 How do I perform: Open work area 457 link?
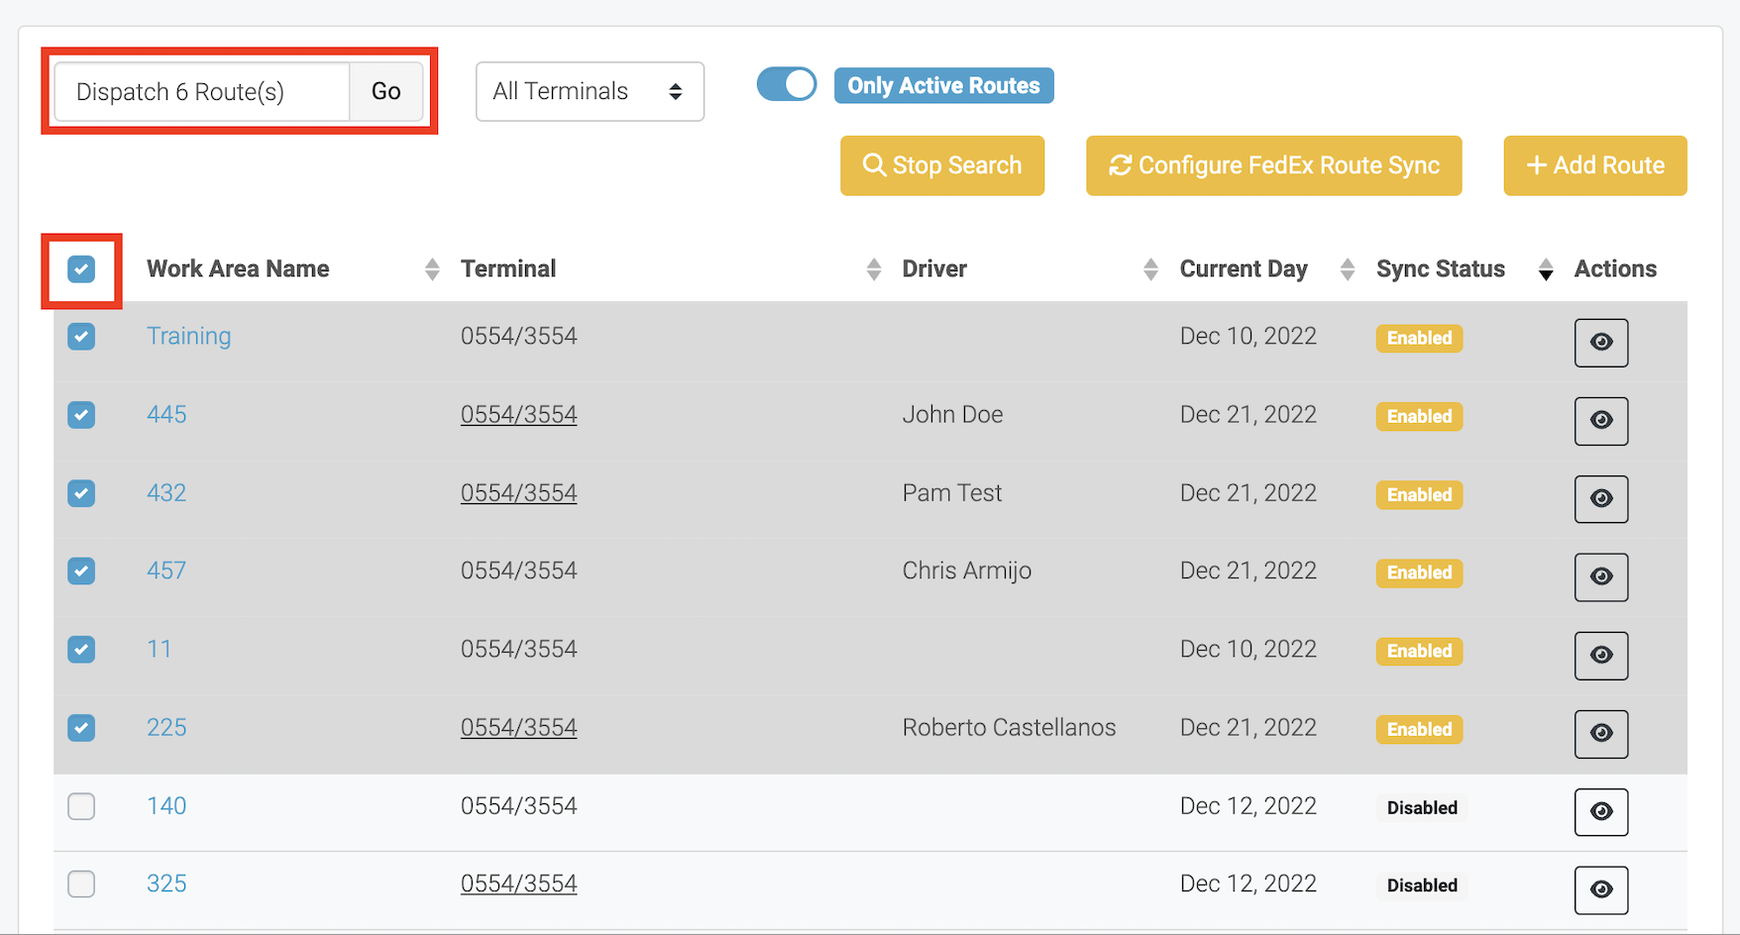tap(166, 571)
